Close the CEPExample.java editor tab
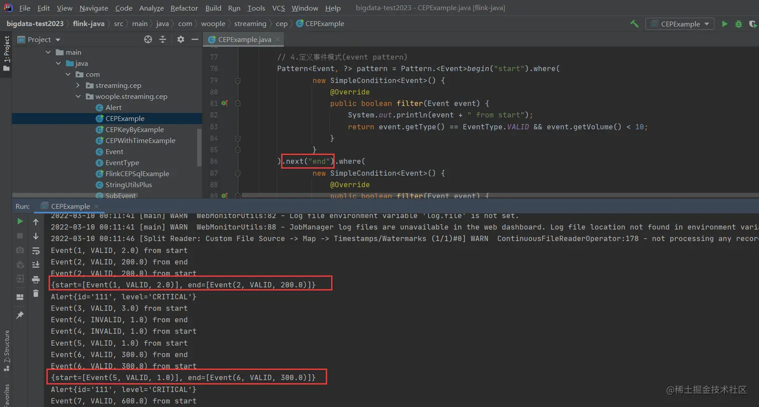This screenshot has width=759, height=407. tap(278, 40)
